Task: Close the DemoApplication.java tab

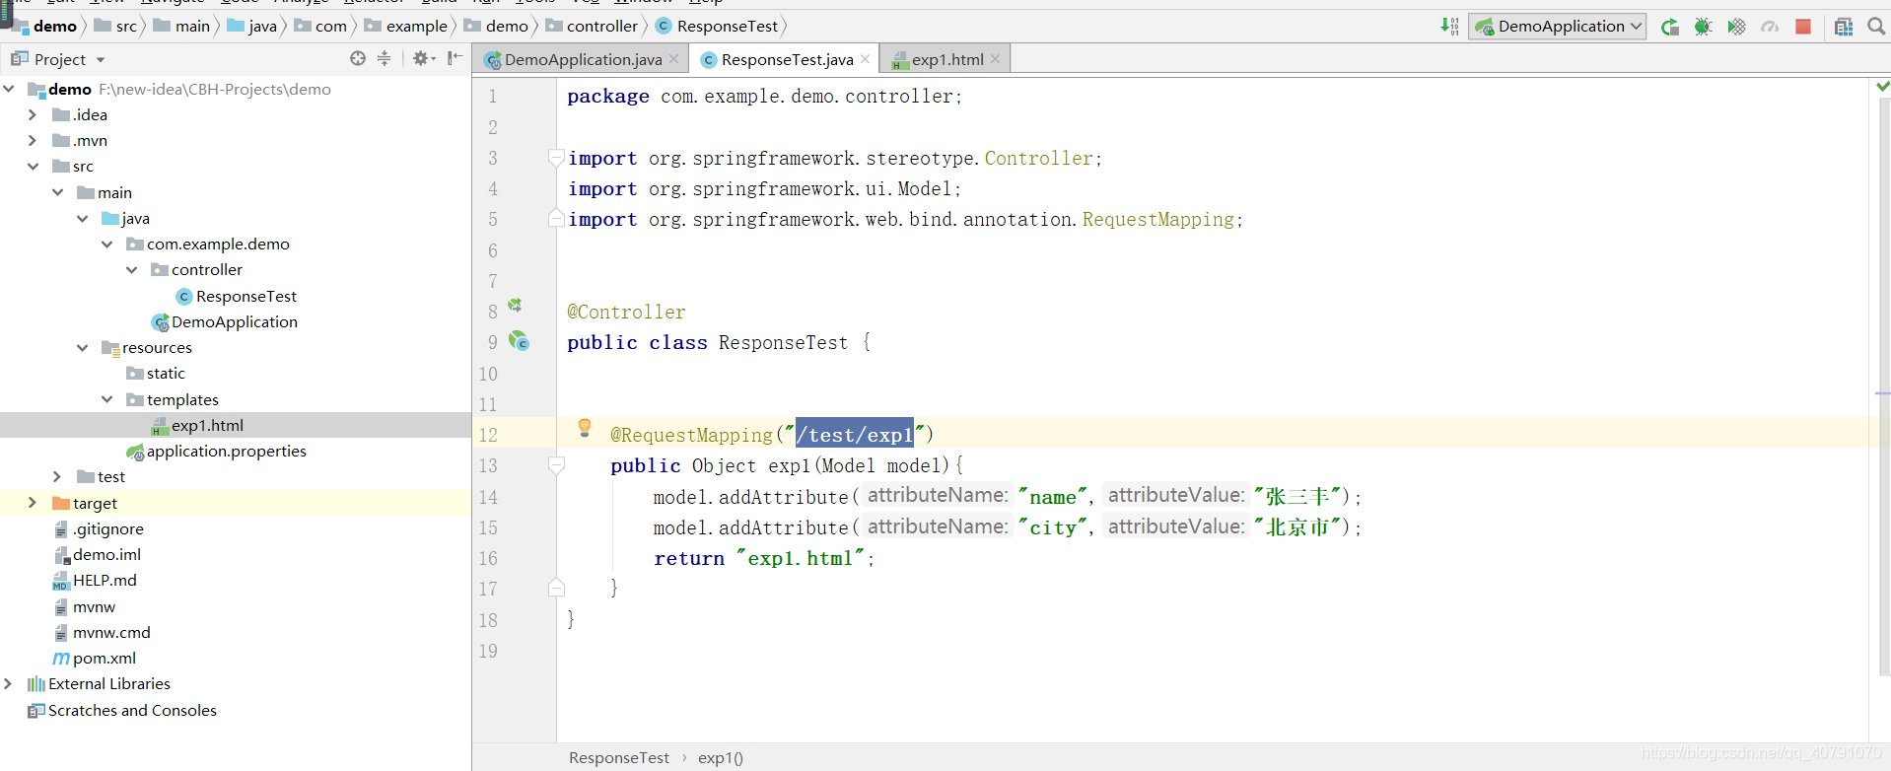Action: [674, 59]
